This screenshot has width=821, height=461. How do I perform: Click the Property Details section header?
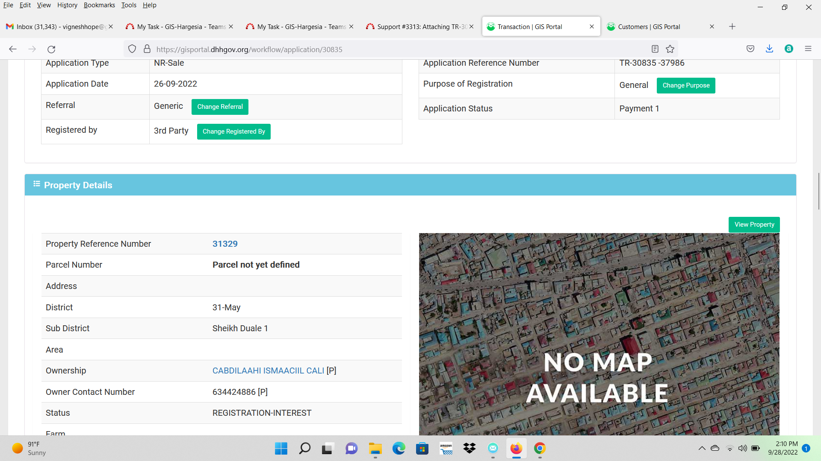(410, 185)
